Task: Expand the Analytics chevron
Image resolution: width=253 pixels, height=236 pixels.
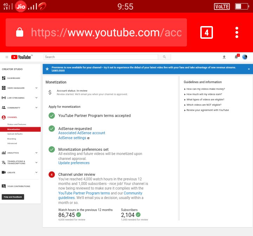Action: point(37,153)
